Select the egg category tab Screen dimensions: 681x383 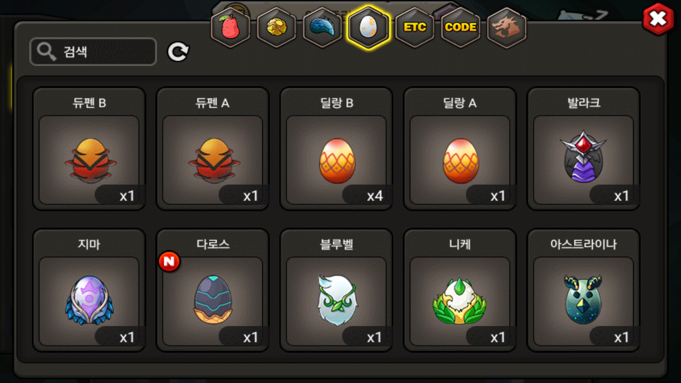pos(368,27)
